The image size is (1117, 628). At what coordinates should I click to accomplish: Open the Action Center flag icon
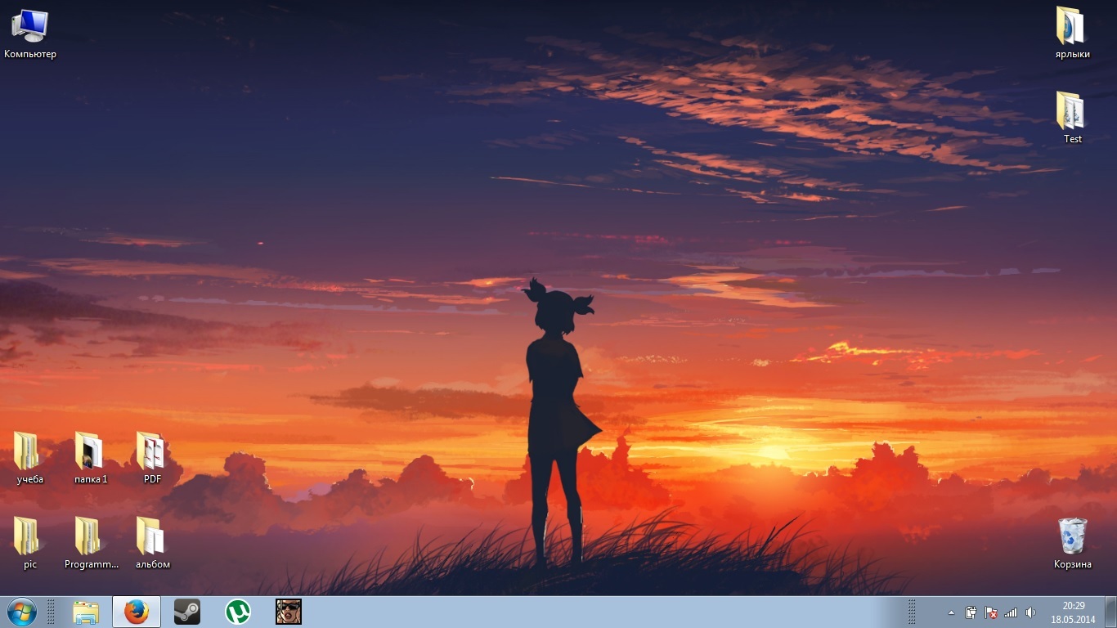coord(991,612)
